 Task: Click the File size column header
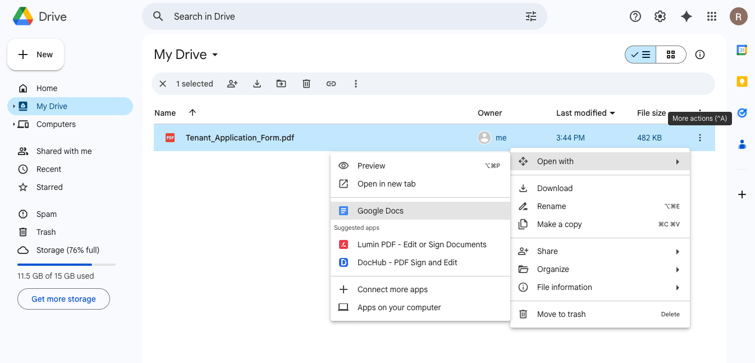tap(651, 113)
